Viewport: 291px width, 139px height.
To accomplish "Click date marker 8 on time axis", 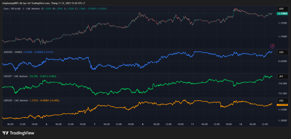I will (x=143, y=124).
